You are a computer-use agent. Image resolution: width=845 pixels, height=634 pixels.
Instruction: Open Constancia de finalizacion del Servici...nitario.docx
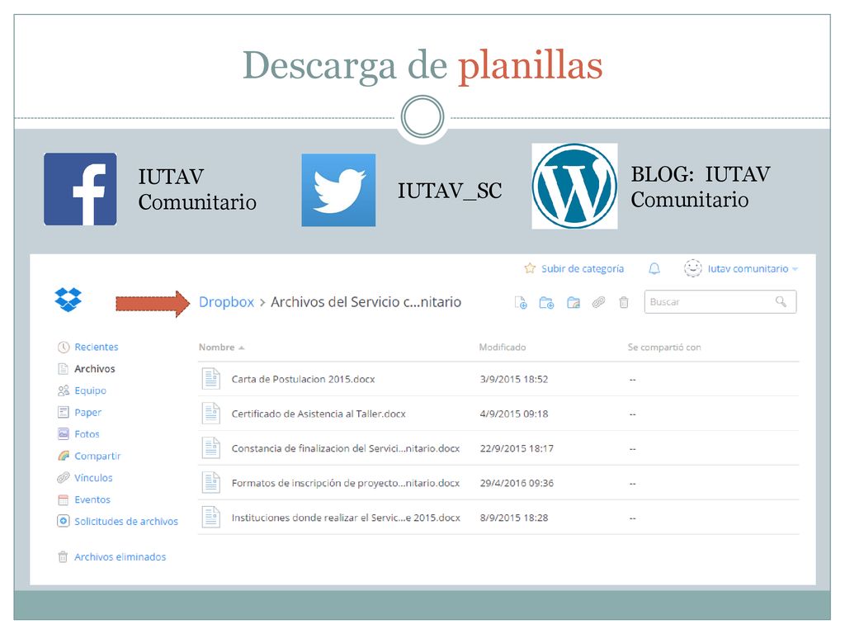pos(346,448)
